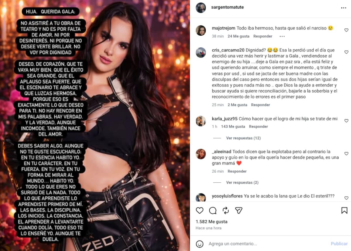Save post with the bookmark icon
Viewport: 351px width, 251px height.
[344, 210]
